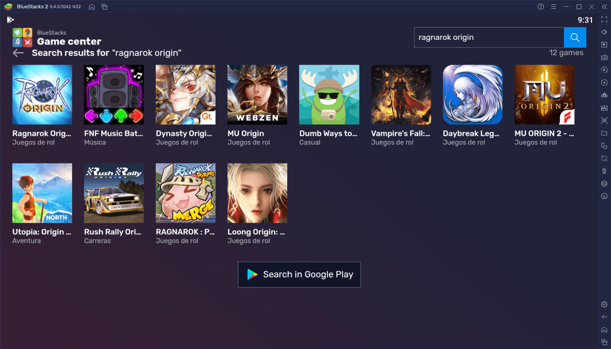The height and width of the screenshot is (349, 611).
Task: Click the Android home icon in the sidebar
Action: click(x=604, y=330)
